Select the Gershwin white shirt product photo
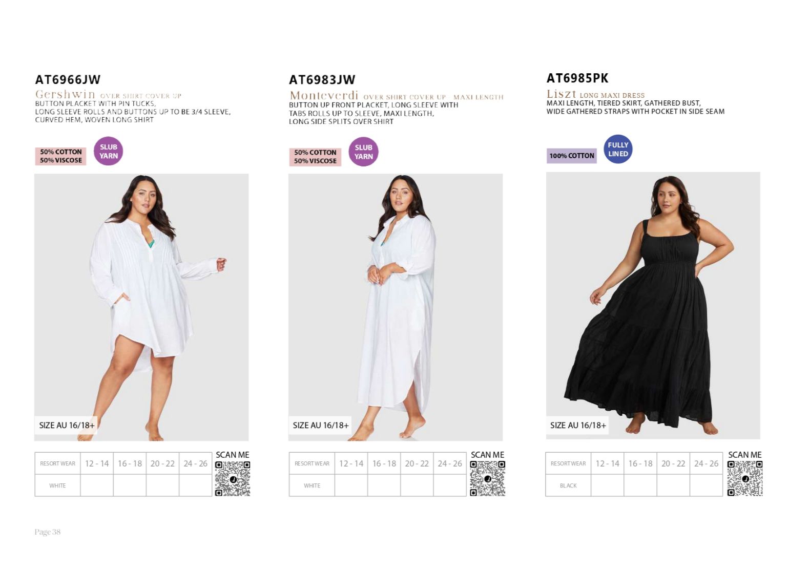 point(141,307)
